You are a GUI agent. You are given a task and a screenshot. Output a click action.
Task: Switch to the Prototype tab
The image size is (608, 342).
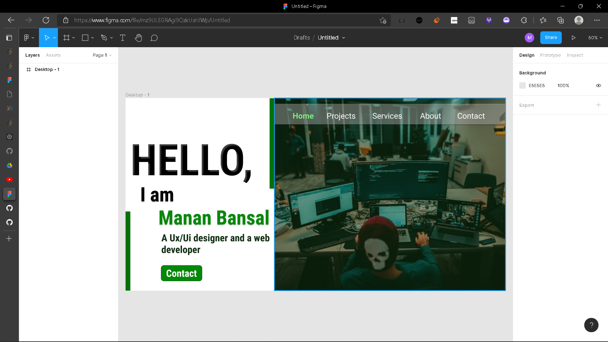[550, 55]
